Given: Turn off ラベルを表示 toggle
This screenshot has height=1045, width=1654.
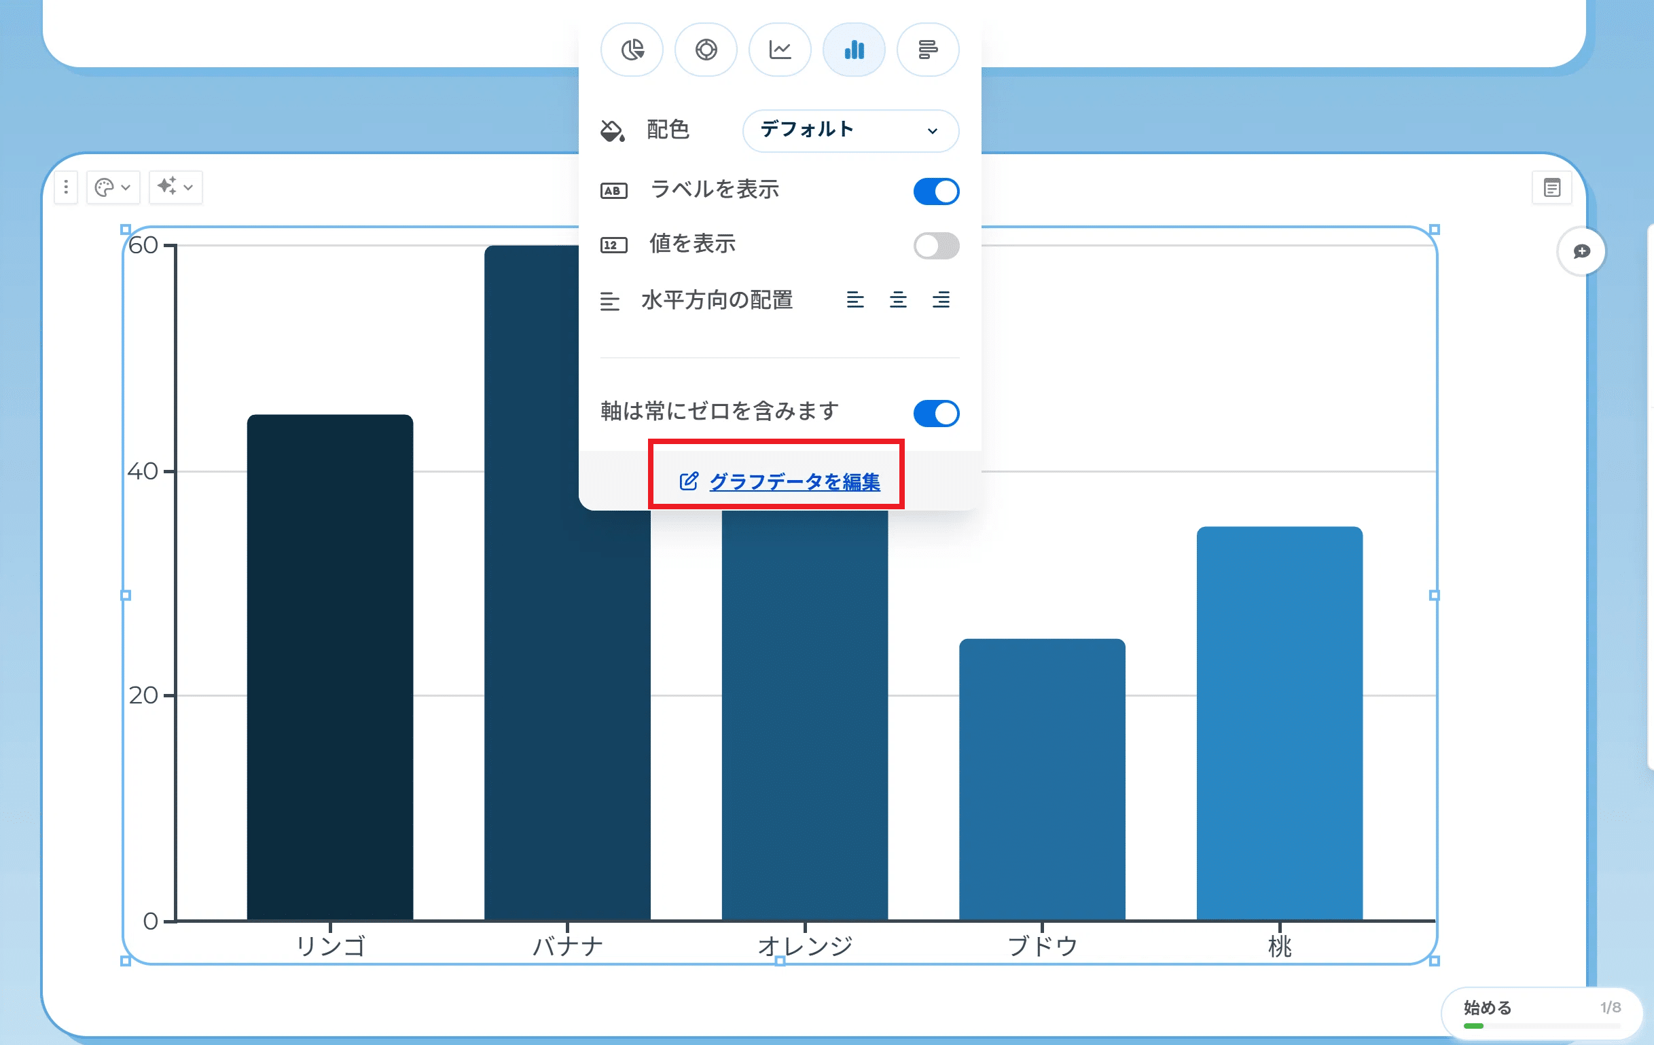Looking at the screenshot, I should coord(935,191).
